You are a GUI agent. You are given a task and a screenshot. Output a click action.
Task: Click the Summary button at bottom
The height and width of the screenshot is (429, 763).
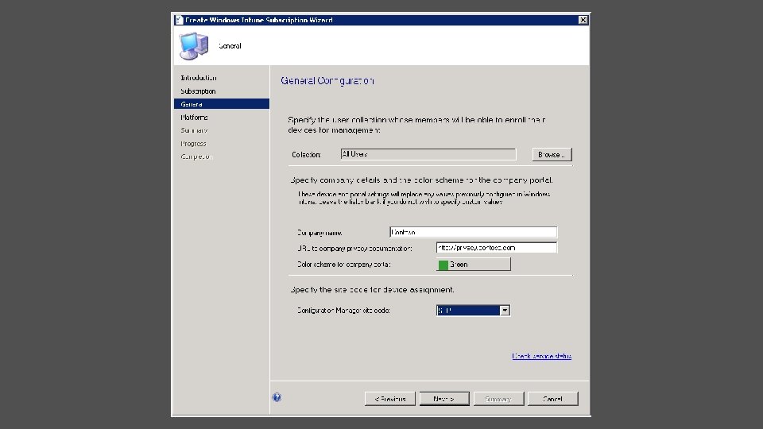[499, 399]
